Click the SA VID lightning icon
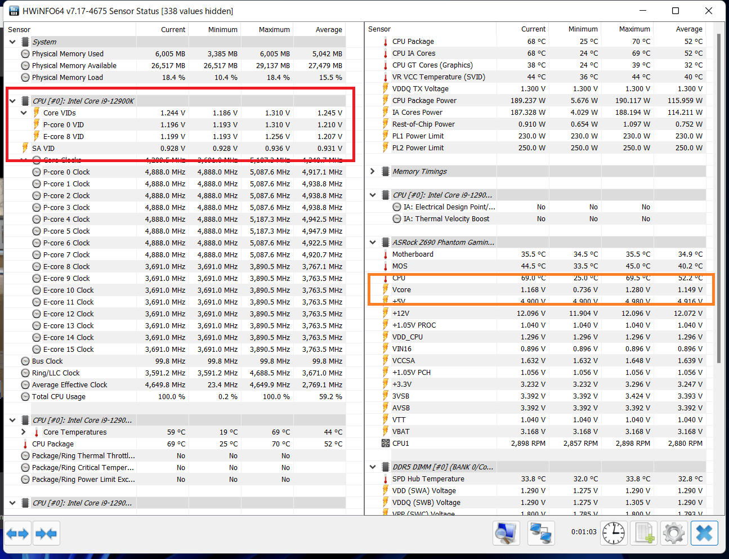 coord(25,148)
